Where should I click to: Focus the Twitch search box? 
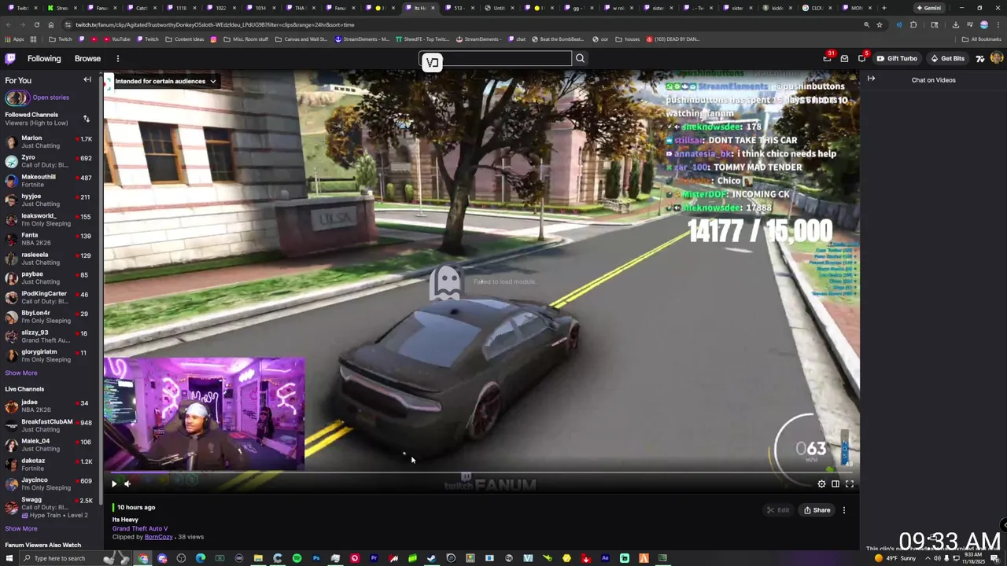click(496, 58)
